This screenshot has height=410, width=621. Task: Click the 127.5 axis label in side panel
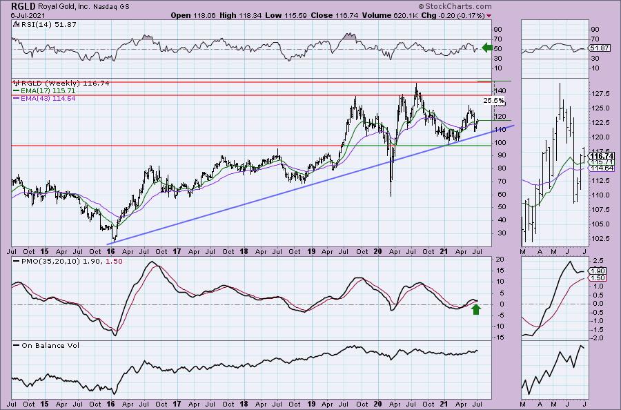click(601, 94)
